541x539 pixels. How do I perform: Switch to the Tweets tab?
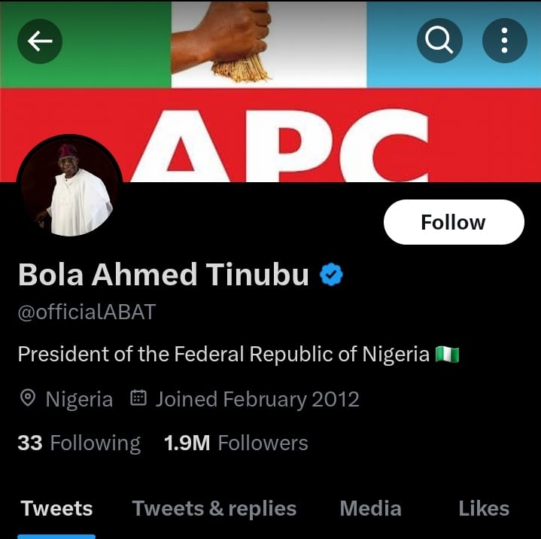click(56, 509)
